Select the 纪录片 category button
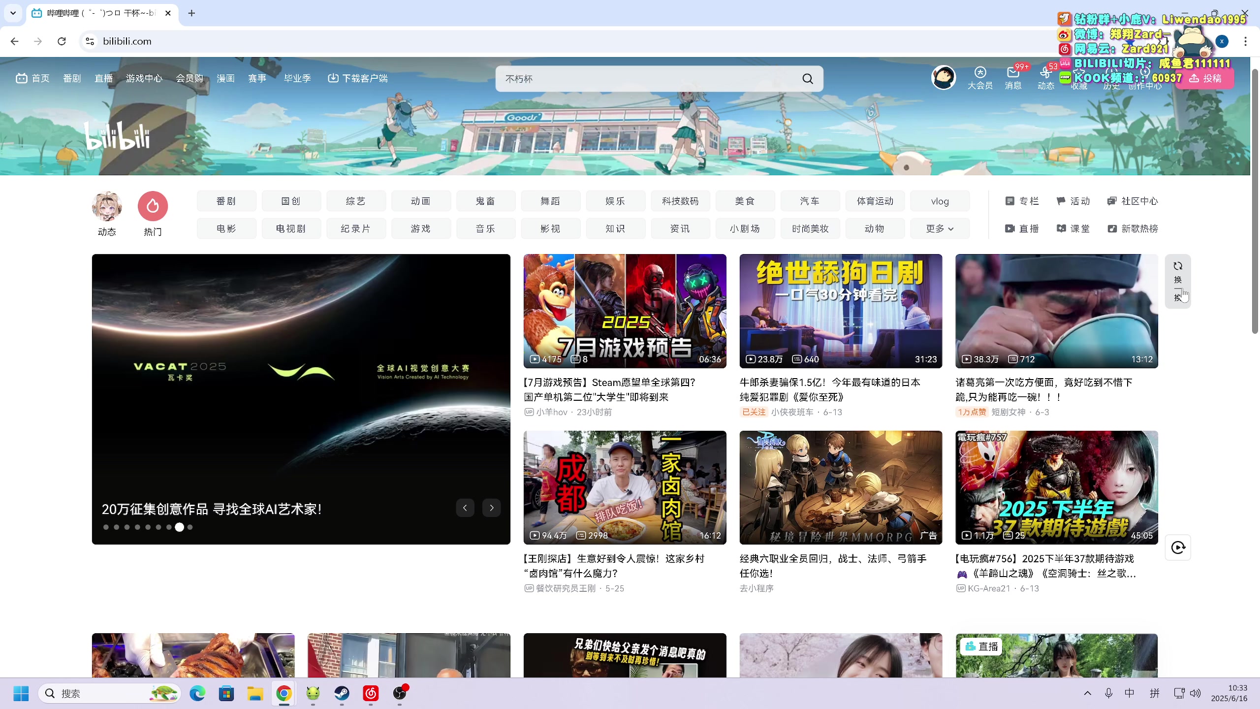 (x=356, y=228)
